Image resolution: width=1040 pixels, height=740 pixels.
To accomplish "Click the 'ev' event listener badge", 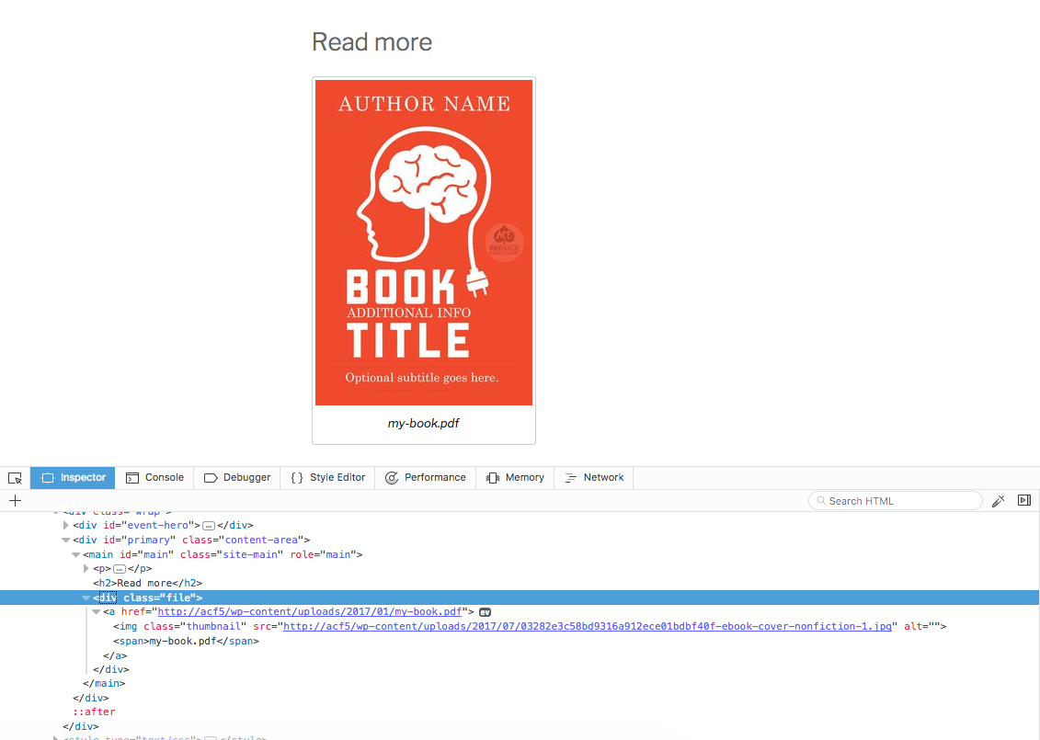I will [x=486, y=612].
